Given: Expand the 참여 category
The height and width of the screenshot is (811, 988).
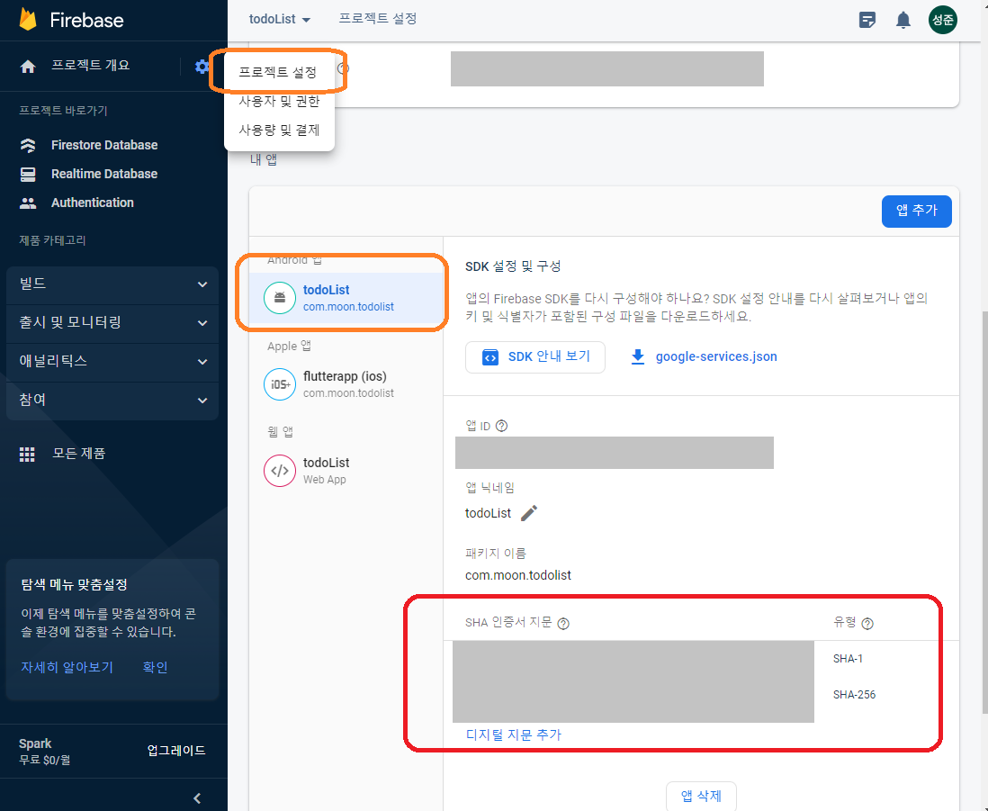Looking at the screenshot, I should [112, 401].
